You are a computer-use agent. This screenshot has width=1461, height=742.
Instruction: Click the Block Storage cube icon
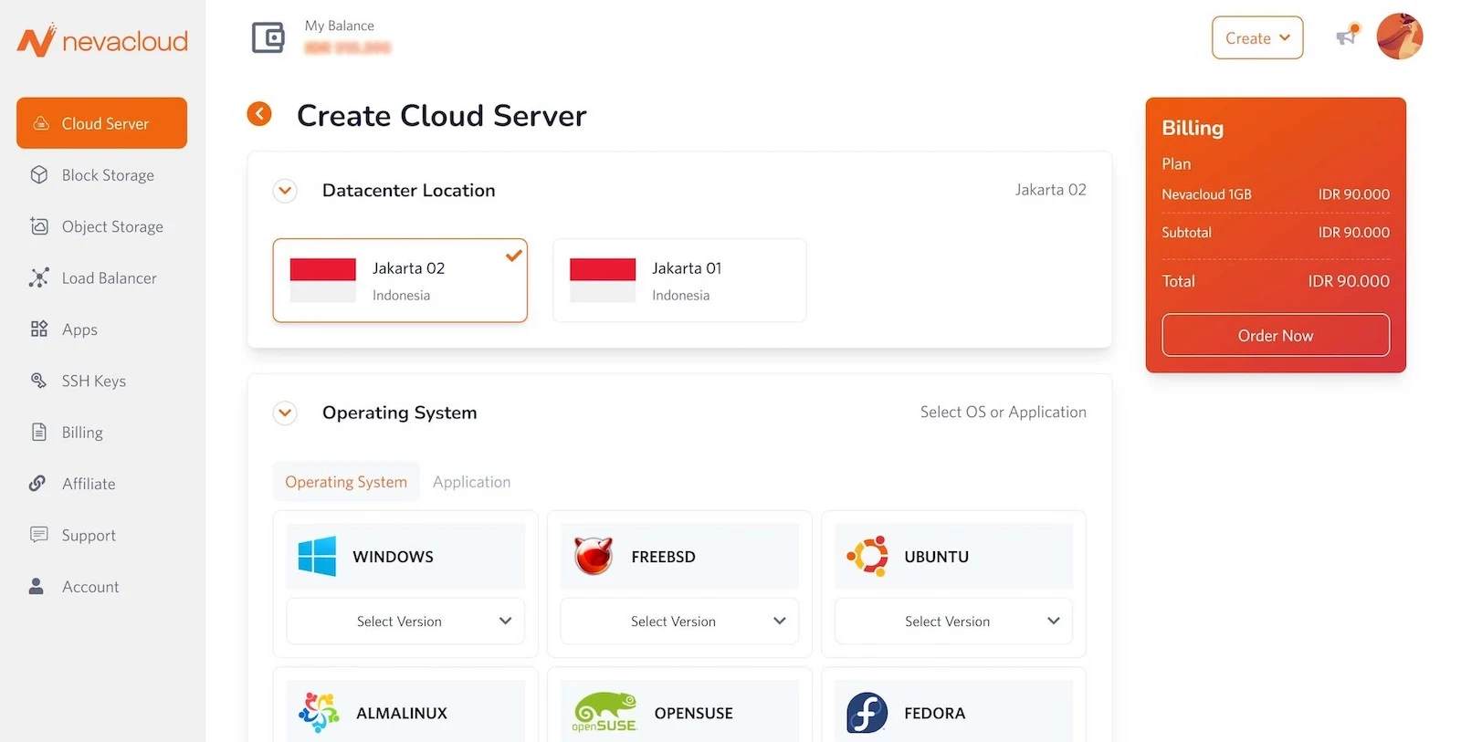(x=38, y=174)
